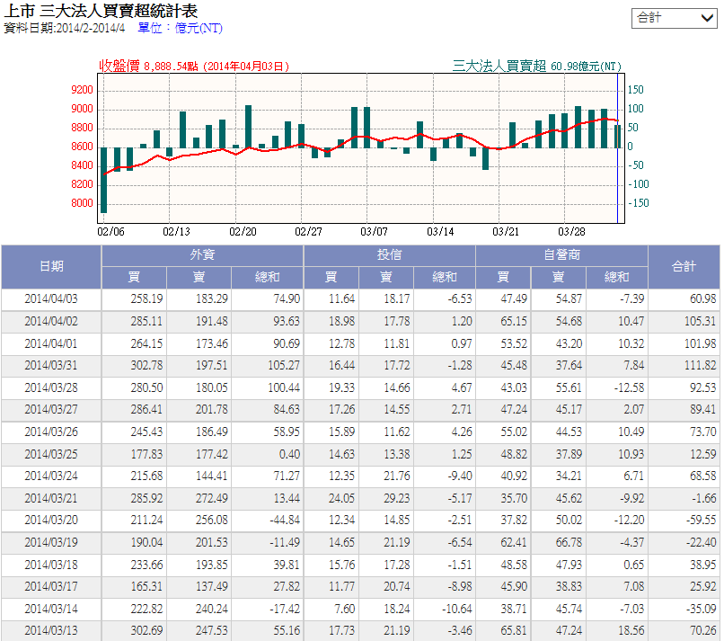
Task: Click the 三大法人買賣超 60.98億元 chart legend
Action: click(537, 67)
